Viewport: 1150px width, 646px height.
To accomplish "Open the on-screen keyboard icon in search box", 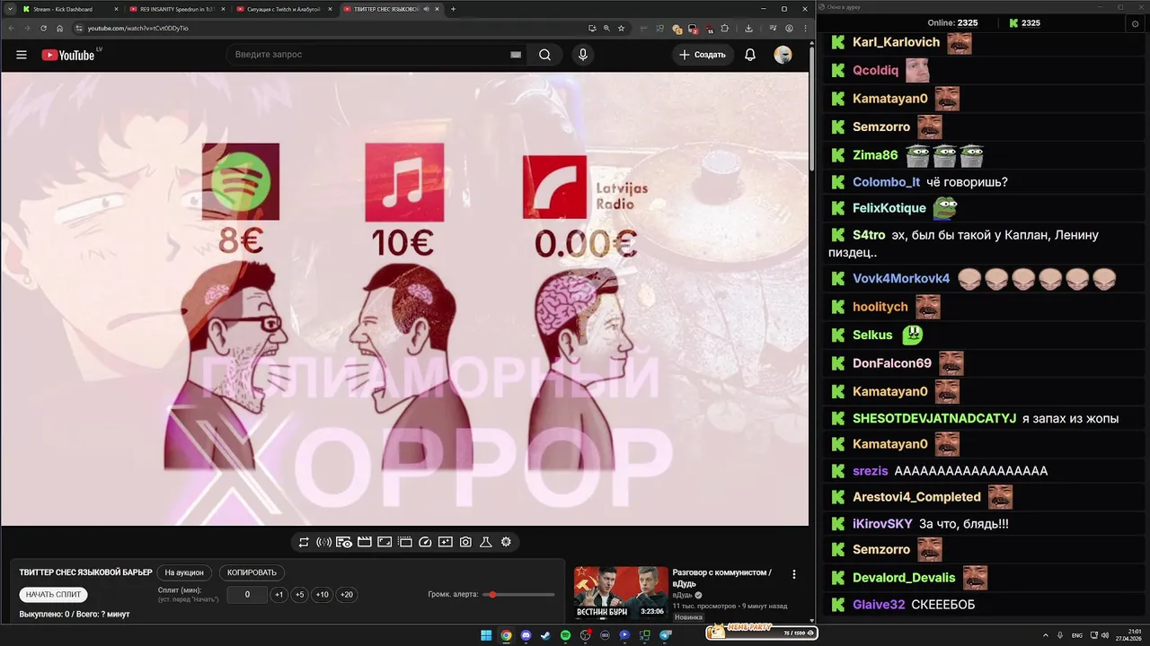I will pyautogui.click(x=516, y=55).
